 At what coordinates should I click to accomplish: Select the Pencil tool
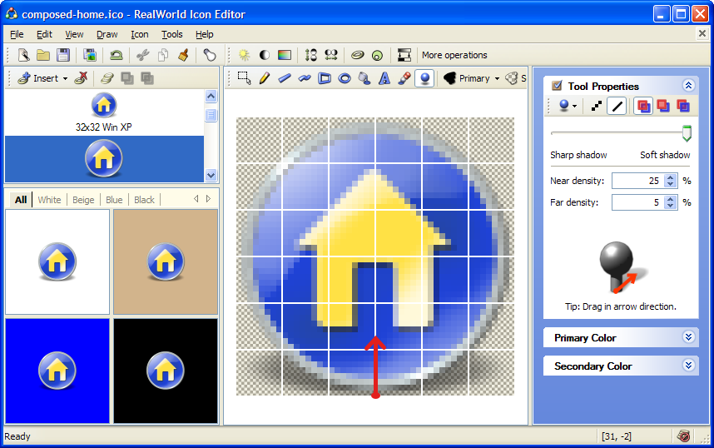(x=264, y=78)
